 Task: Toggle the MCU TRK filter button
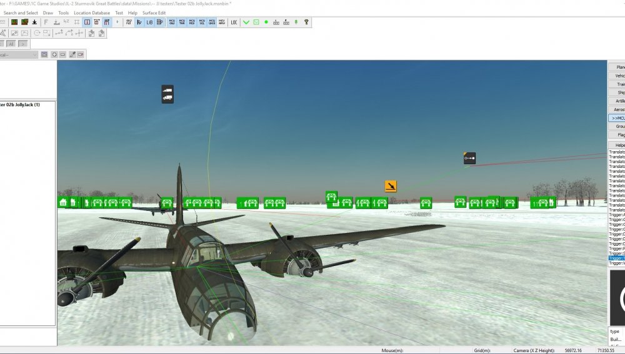tap(182, 22)
